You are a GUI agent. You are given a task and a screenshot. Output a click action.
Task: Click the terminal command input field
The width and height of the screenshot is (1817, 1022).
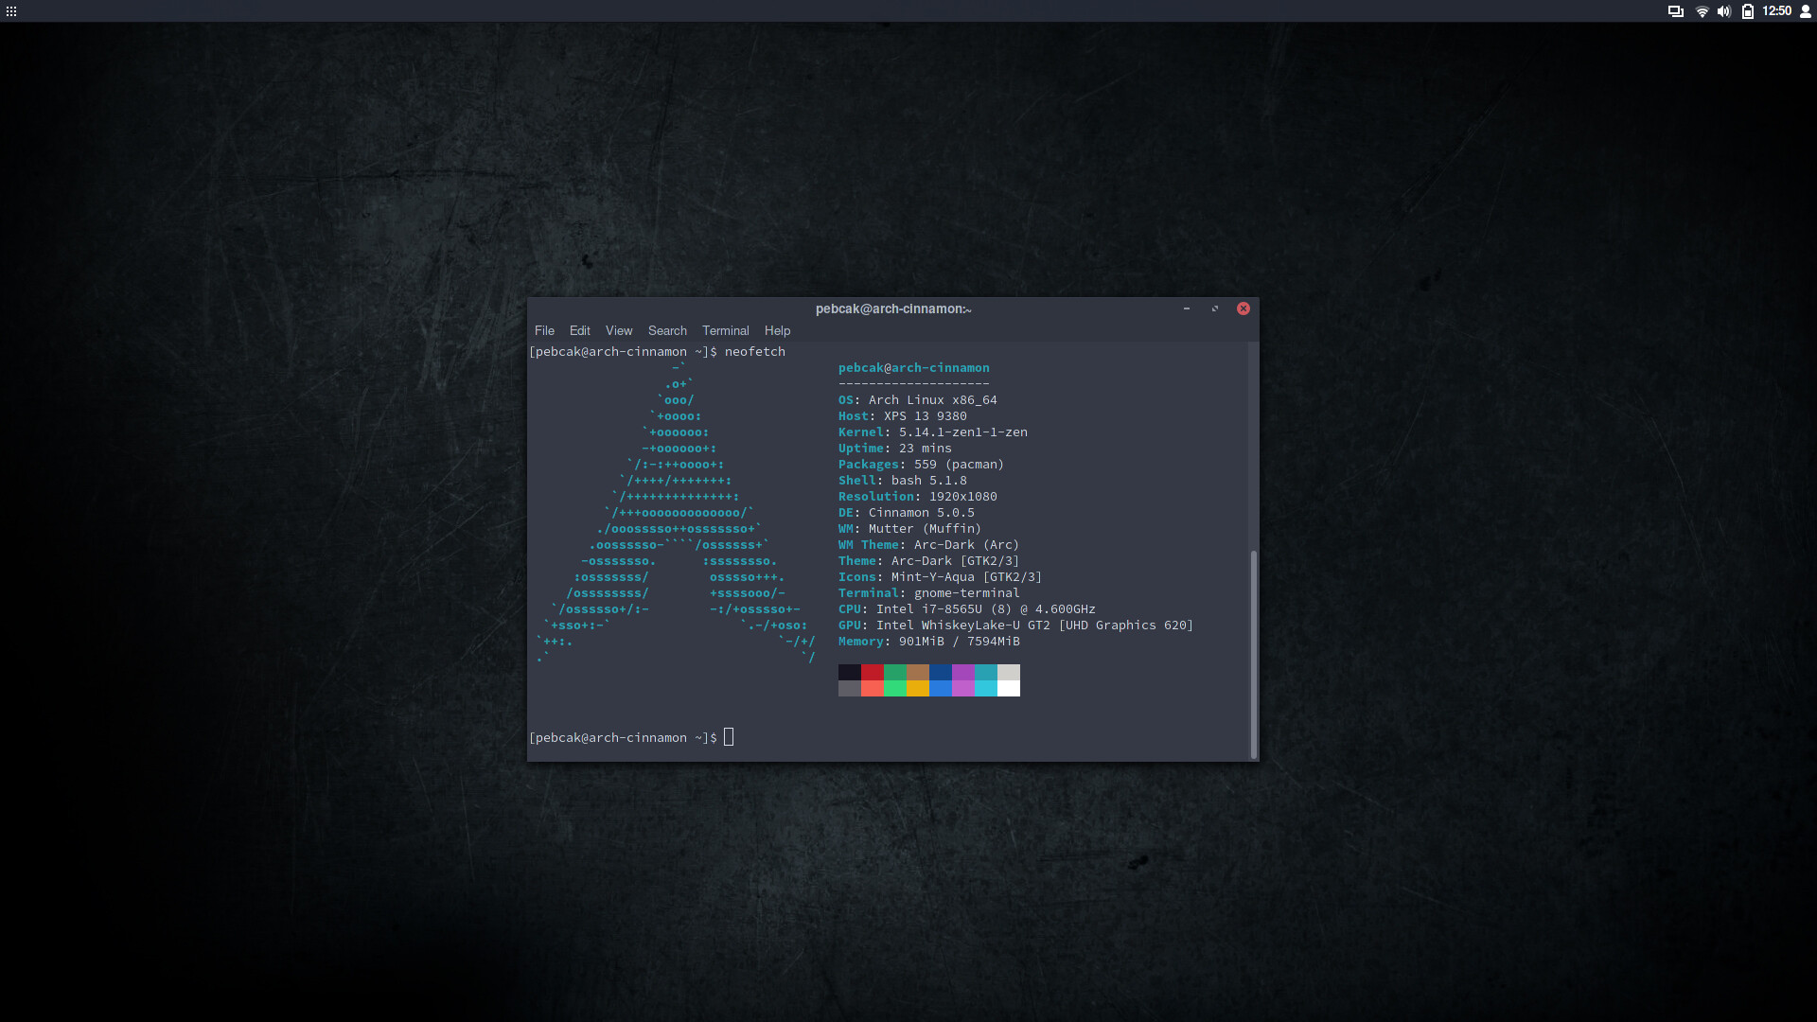click(728, 736)
